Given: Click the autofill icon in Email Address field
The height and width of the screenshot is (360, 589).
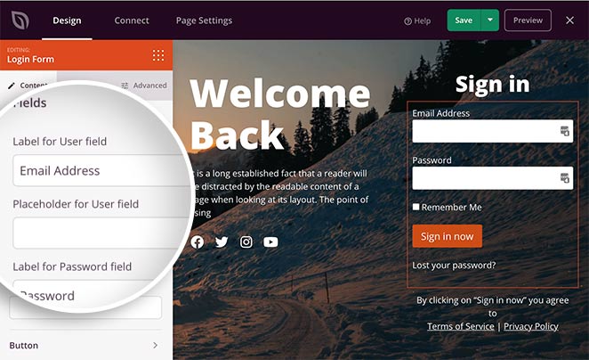Looking at the screenshot, I should 565,131.
